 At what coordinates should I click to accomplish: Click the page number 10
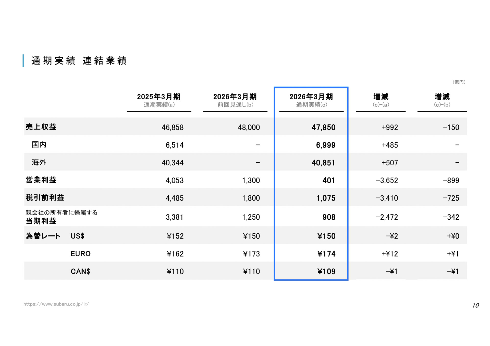[475, 305]
